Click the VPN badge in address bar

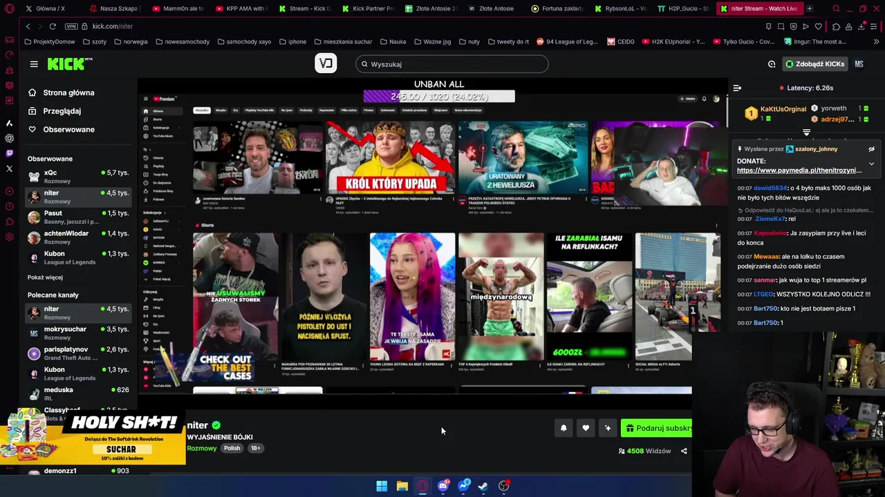coord(71,26)
